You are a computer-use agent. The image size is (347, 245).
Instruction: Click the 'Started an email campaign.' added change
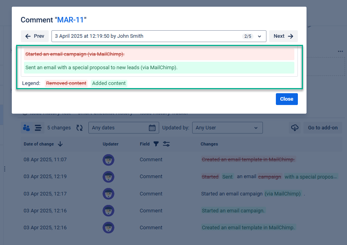pos(233,211)
